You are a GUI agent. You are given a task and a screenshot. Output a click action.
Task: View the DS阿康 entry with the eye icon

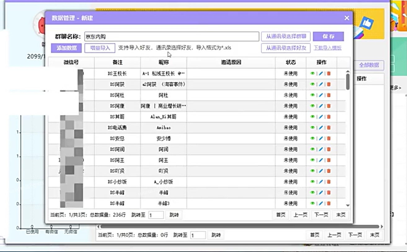[312, 106]
